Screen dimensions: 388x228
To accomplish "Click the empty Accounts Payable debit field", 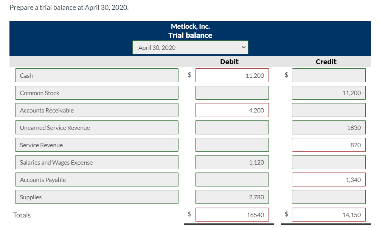I will point(231,179).
